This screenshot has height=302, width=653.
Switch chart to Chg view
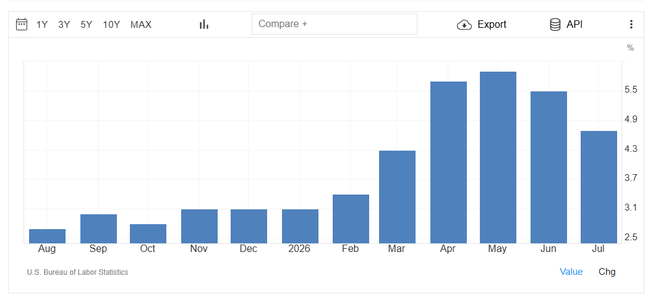[607, 272]
